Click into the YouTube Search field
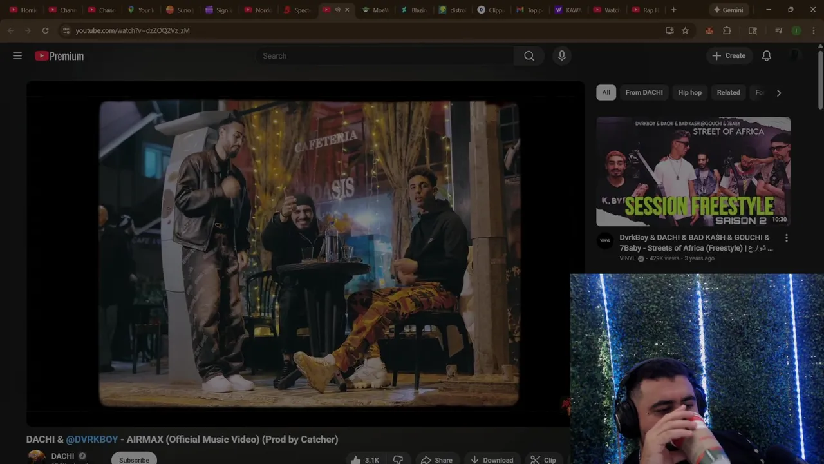This screenshot has height=464, width=824. [384, 56]
